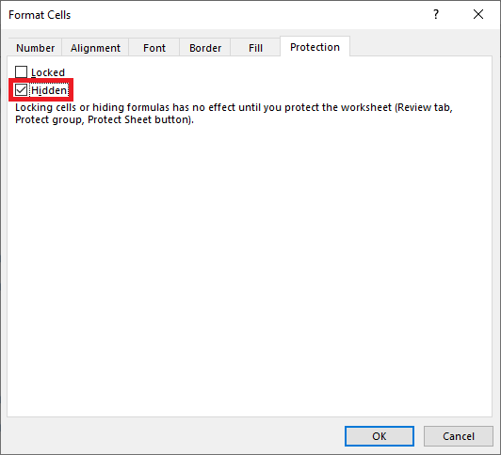The width and height of the screenshot is (501, 455).
Task: Click the 'Hidden' label text
Action: (x=49, y=90)
